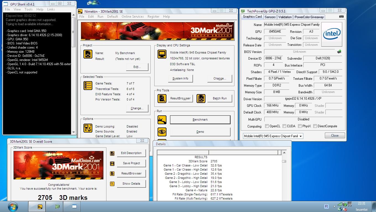Viewport: 376px width, 212px height.
Task: Click the GPU Shark scrollbar up arrow
Action: pyautogui.click(x=74, y=15)
